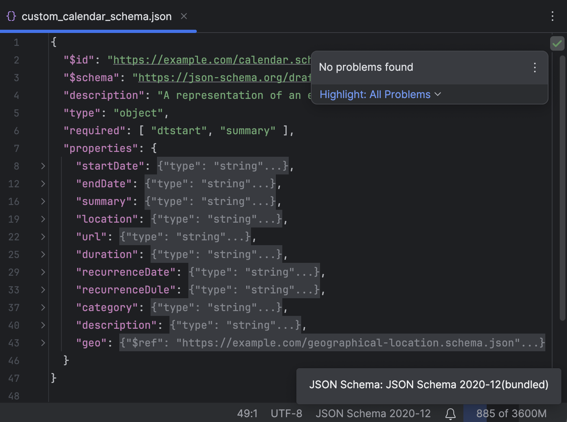Select the custom_calendar_schema.json tab
567x422 pixels.
tap(96, 16)
